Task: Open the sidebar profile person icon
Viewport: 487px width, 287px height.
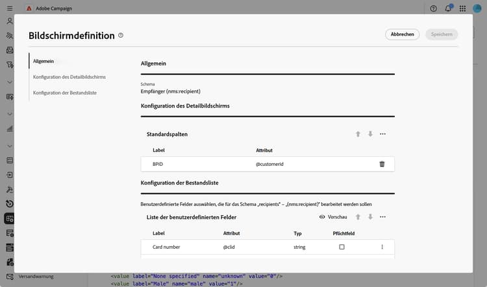Action: tap(10, 21)
